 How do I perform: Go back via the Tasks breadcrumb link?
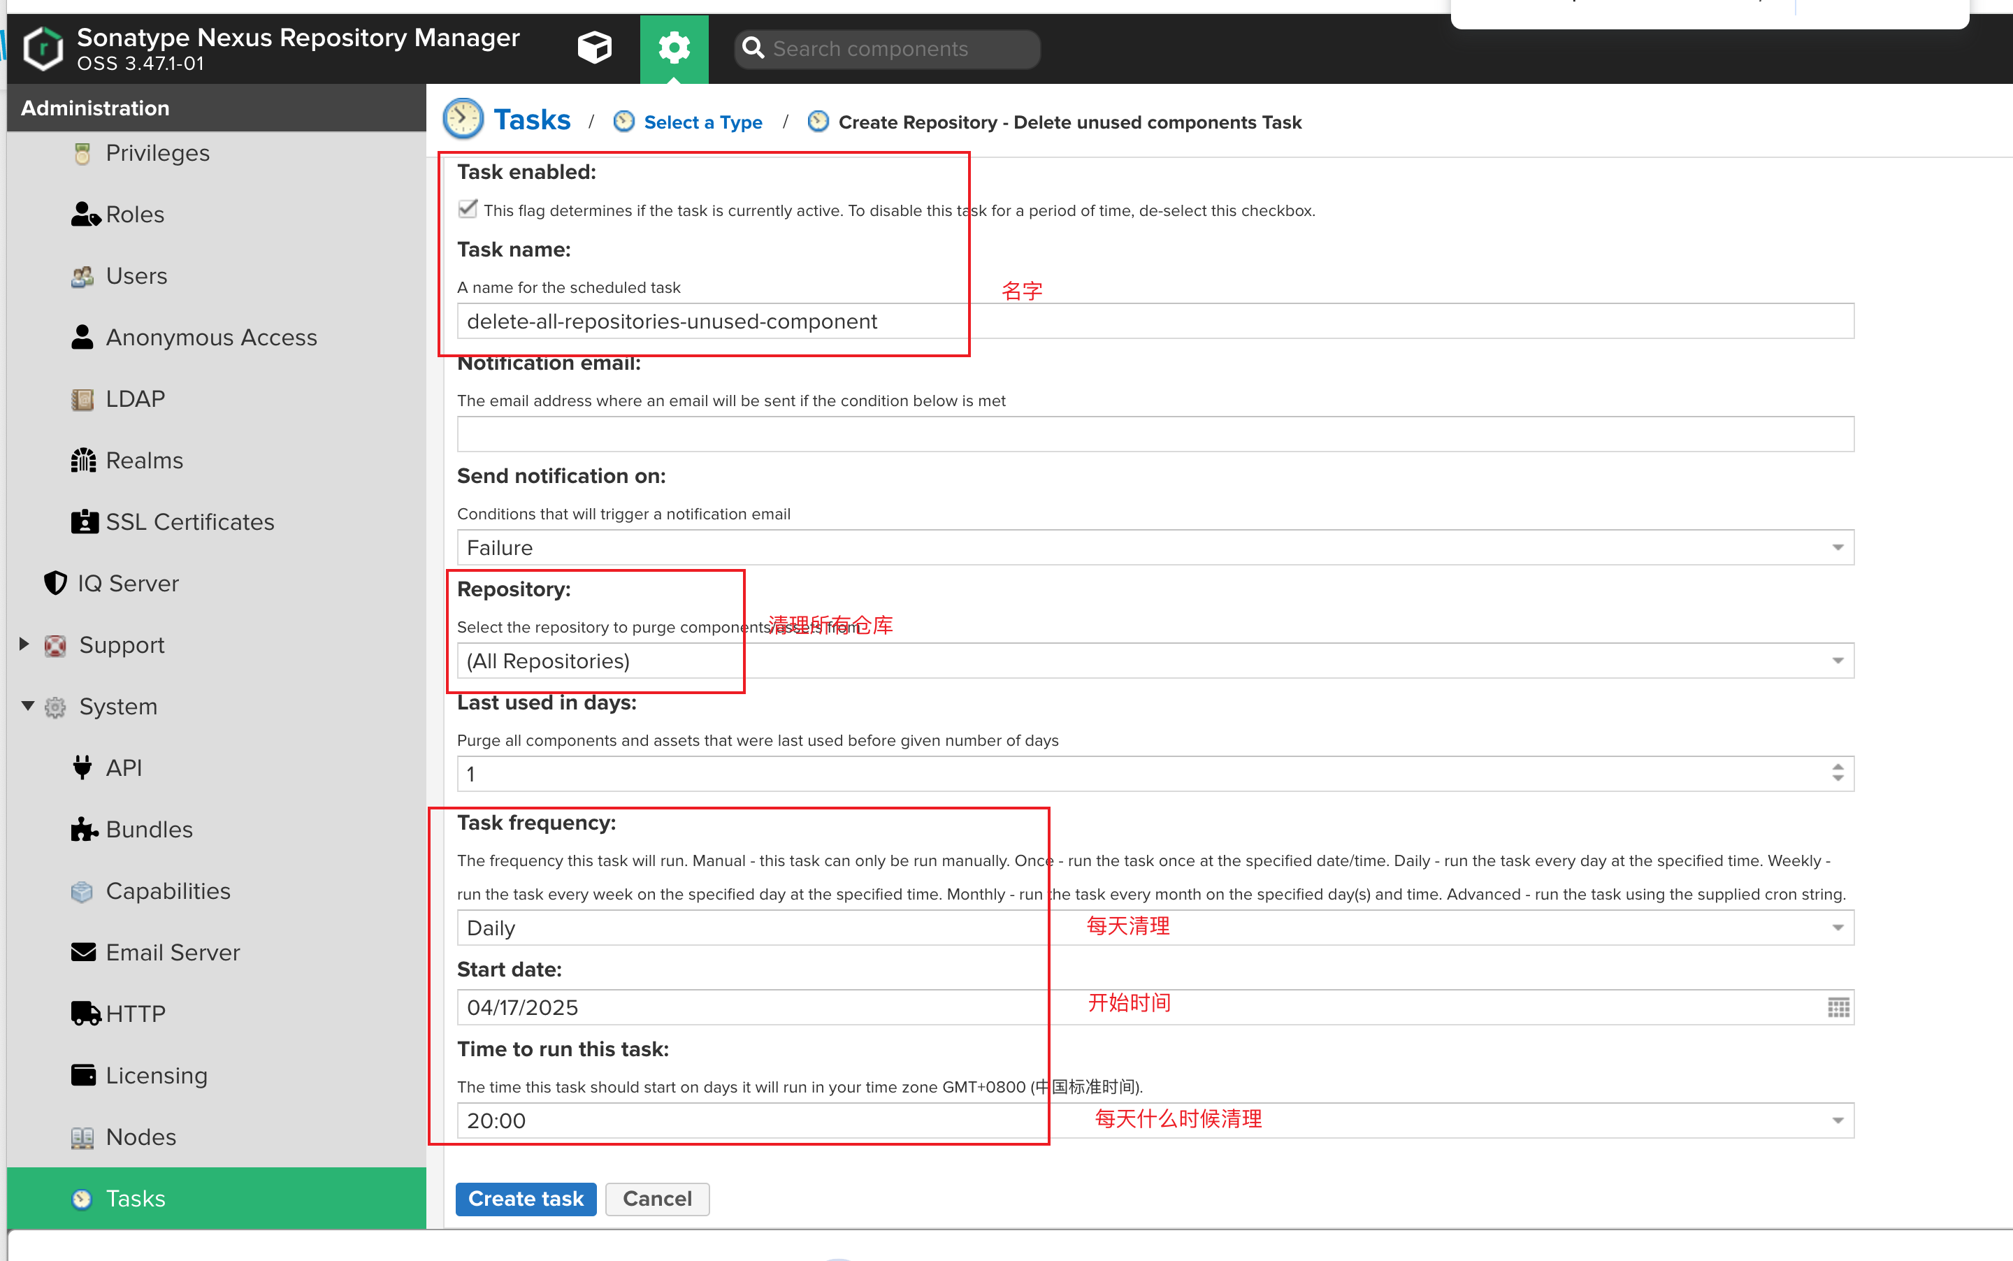tap(532, 120)
